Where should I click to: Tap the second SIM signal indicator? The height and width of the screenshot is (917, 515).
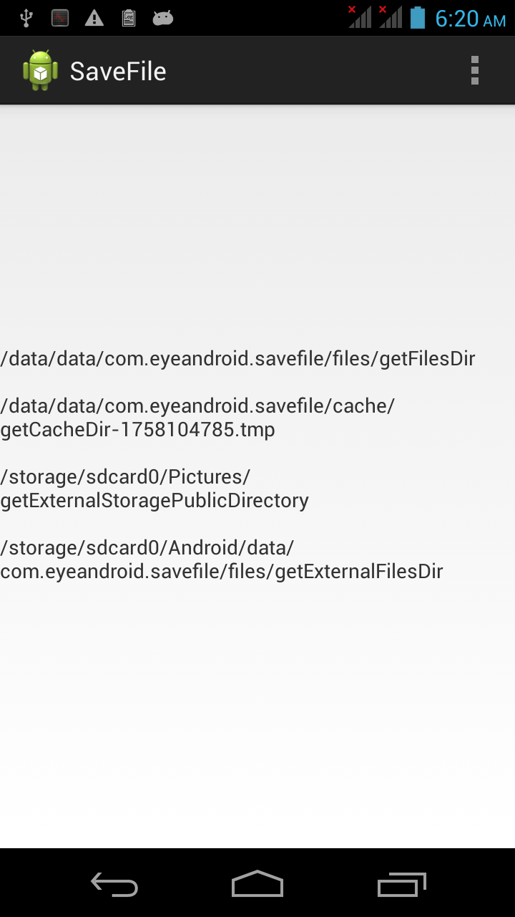(x=391, y=16)
